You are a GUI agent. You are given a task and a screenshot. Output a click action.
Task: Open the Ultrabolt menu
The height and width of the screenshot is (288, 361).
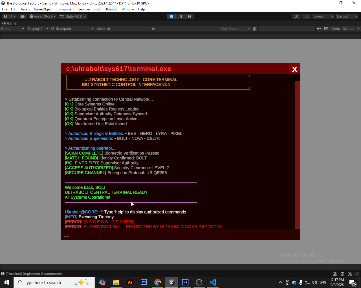click(111, 9)
